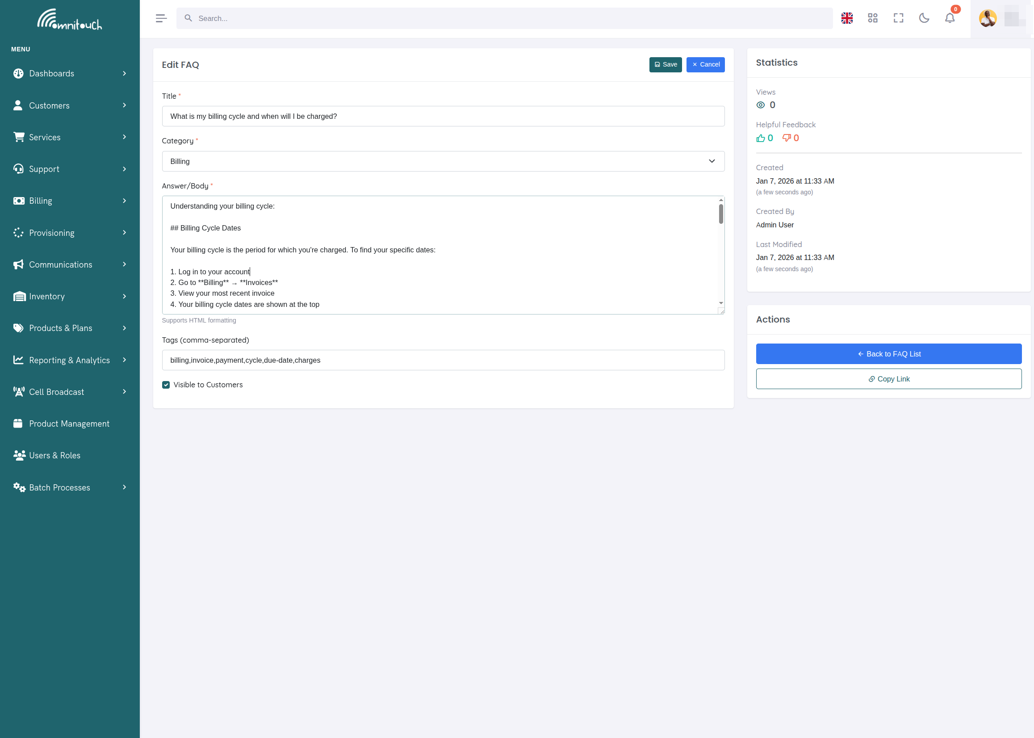Viewport: 1034px width, 738px height.
Task: Click the Views eye icon
Action: (761, 105)
